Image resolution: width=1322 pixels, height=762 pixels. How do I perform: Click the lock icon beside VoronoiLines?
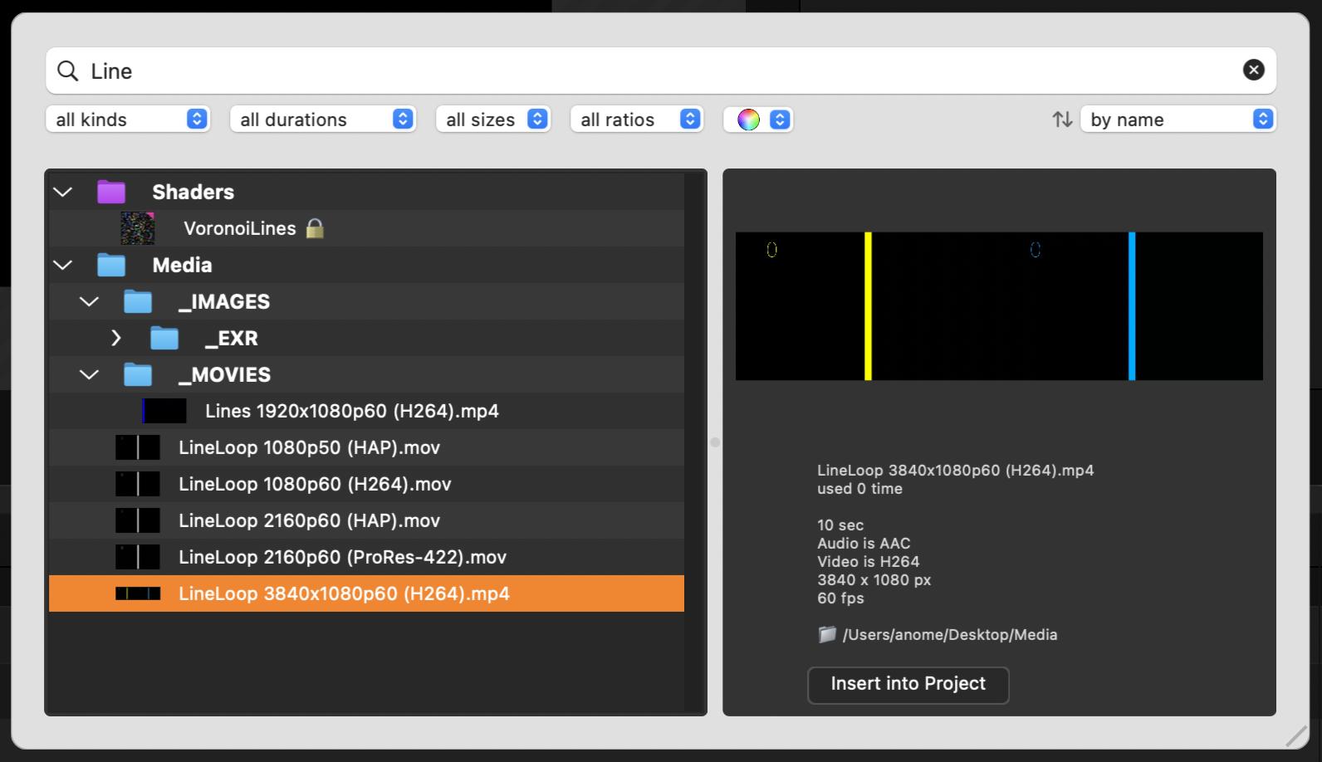[315, 228]
